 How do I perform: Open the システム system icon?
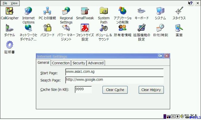160,11
